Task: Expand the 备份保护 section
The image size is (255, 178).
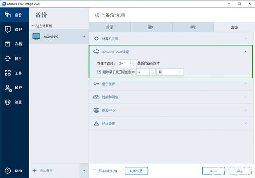Action: 170,83
